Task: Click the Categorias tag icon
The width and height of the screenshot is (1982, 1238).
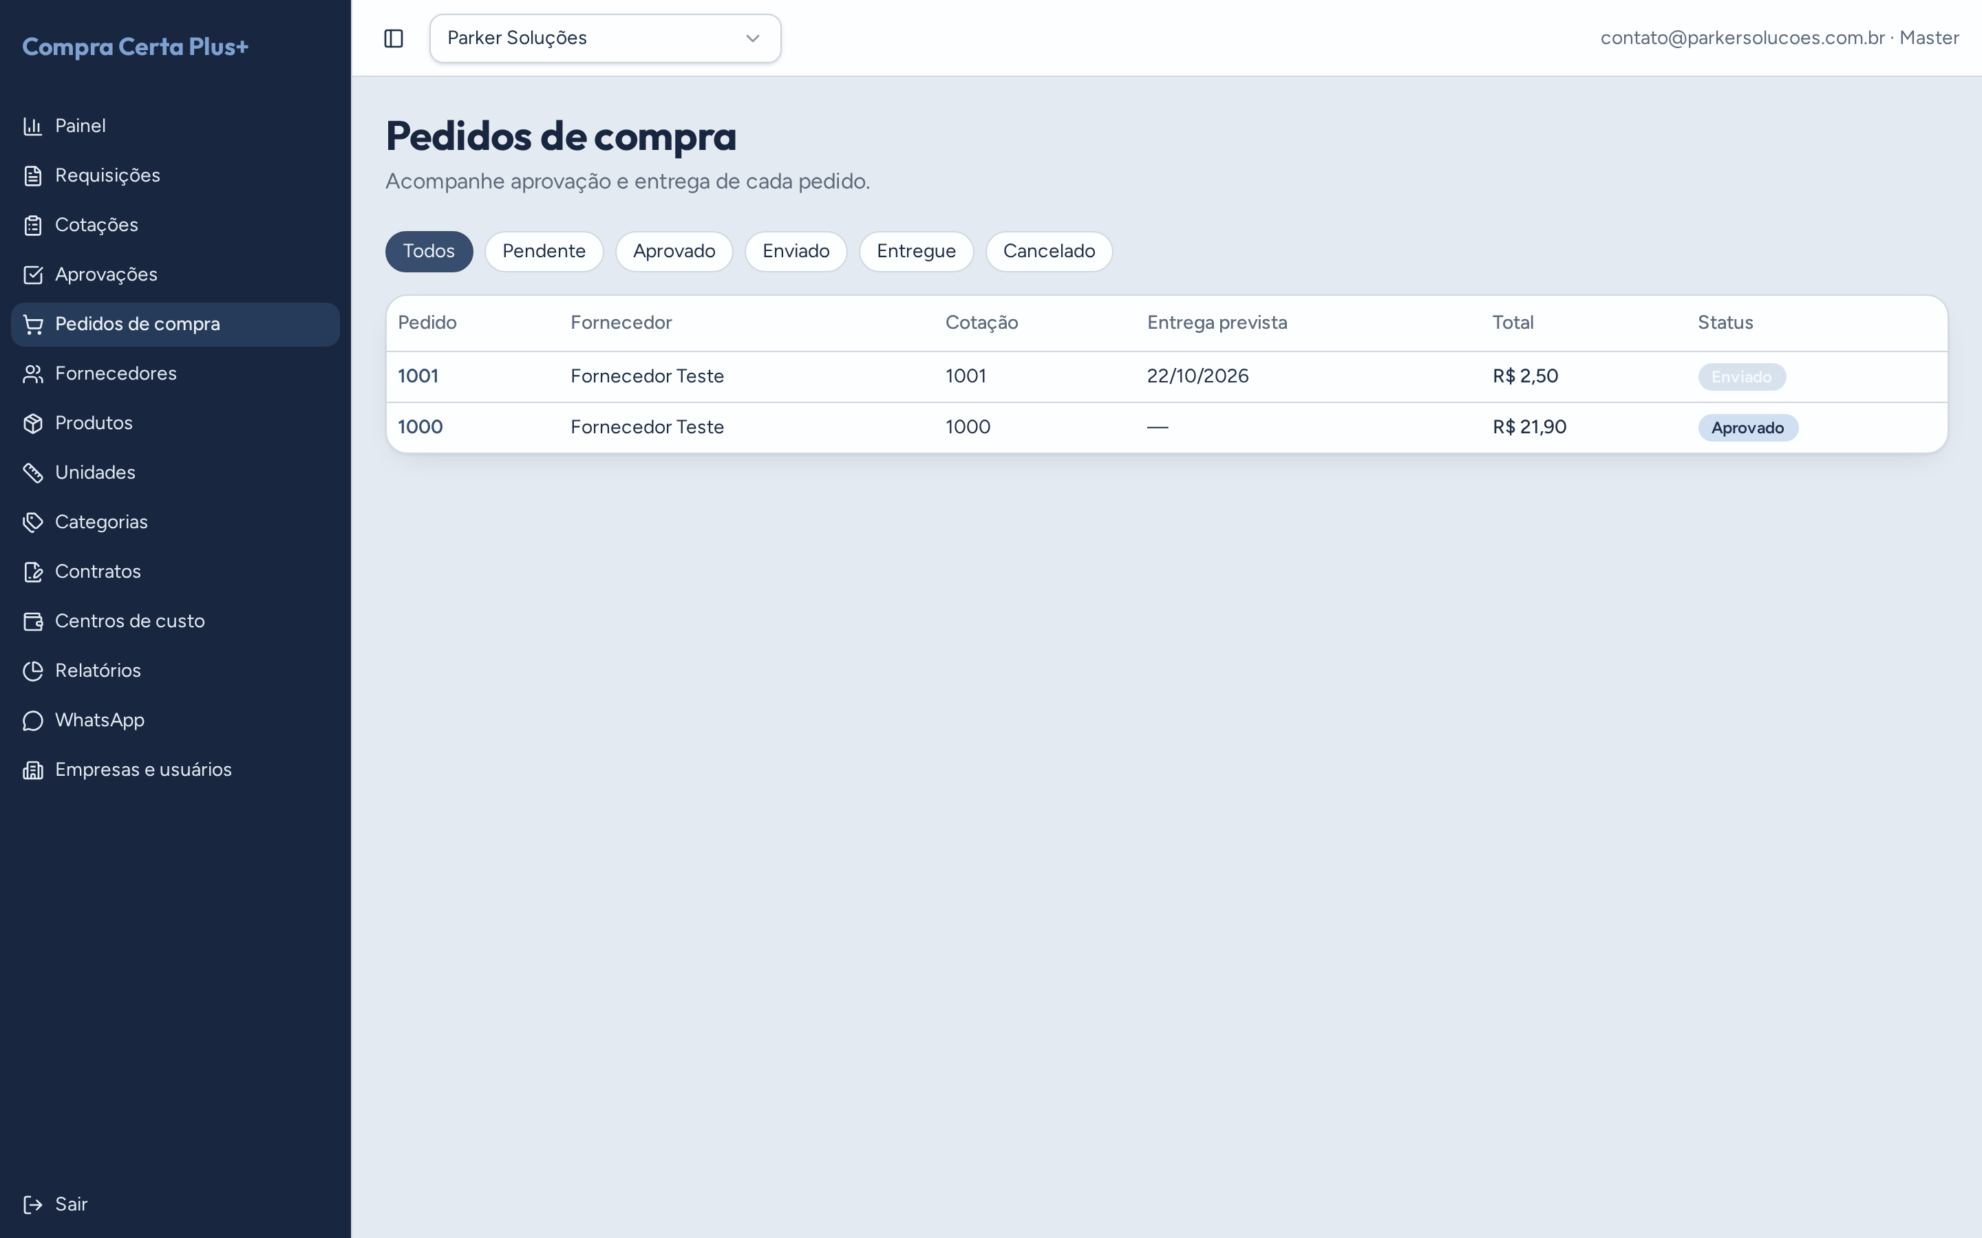Action: pyautogui.click(x=33, y=523)
